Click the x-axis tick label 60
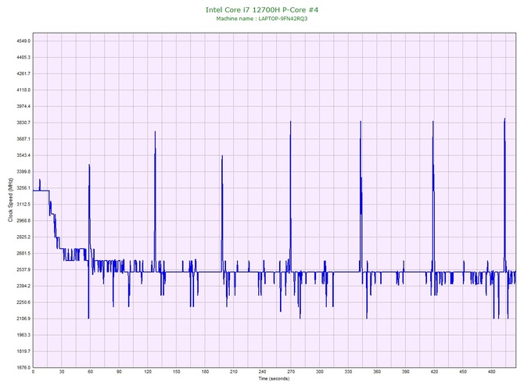Image resolution: width=524 pixels, height=392 pixels. click(91, 372)
